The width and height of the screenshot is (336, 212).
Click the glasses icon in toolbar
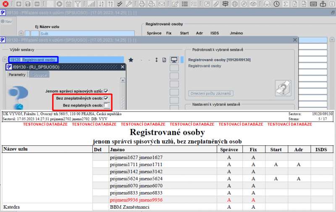tap(267, 4)
